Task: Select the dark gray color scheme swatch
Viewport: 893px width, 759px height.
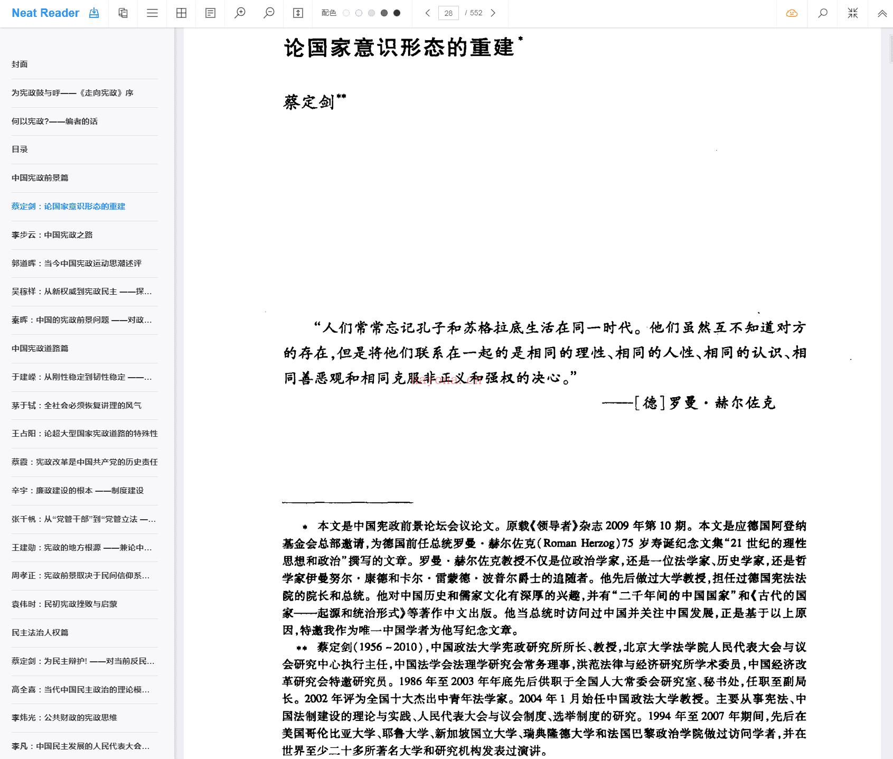Action: (x=384, y=13)
